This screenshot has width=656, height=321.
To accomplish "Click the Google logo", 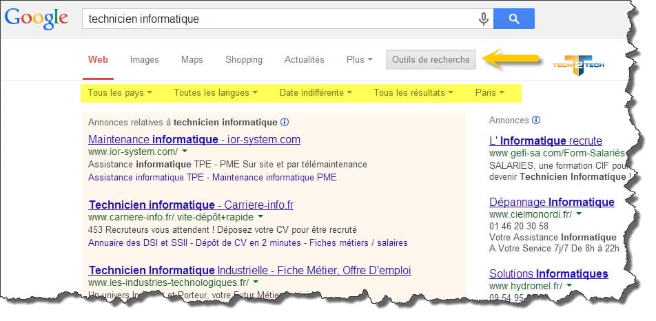I will point(37,19).
